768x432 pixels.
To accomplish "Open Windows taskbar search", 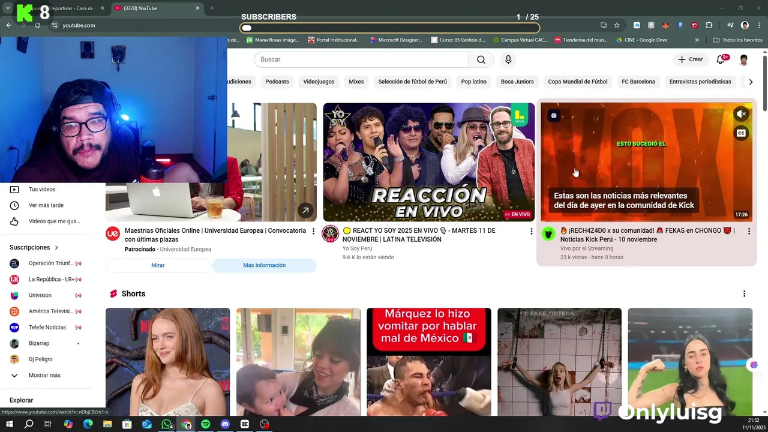I will pos(29,424).
